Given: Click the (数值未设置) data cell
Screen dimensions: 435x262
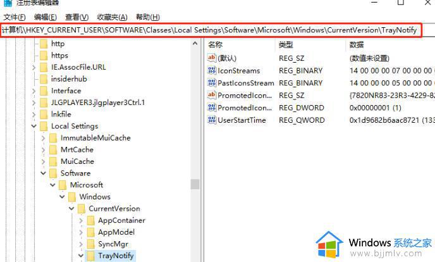Looking at the screenshot, I should tap(369, 58).
